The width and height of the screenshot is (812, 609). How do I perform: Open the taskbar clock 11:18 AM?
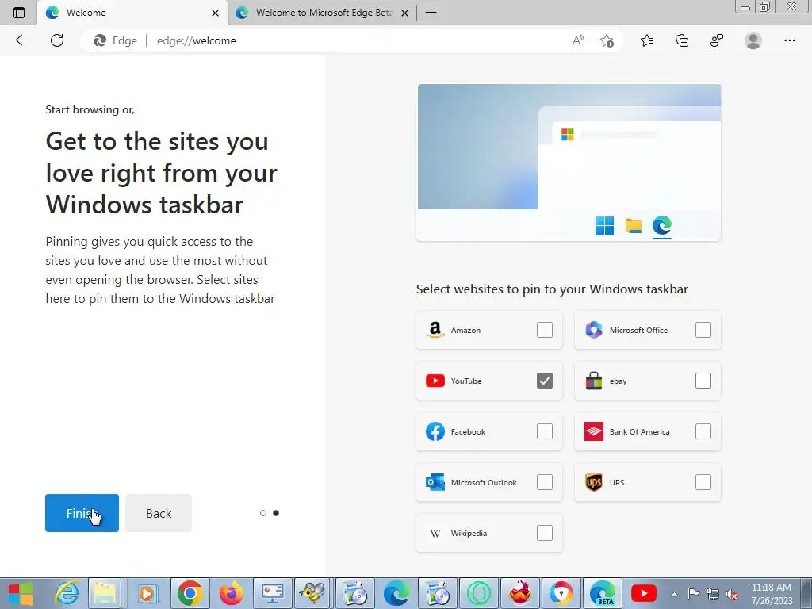pos(772,594)
